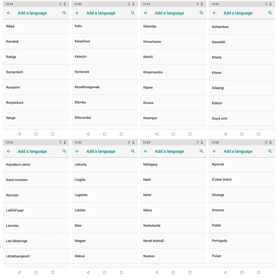The width and height of the screenshot is (278, 278).
Task: Tap navigation back triangle below Malagasy list
Action: pos(157,272)
